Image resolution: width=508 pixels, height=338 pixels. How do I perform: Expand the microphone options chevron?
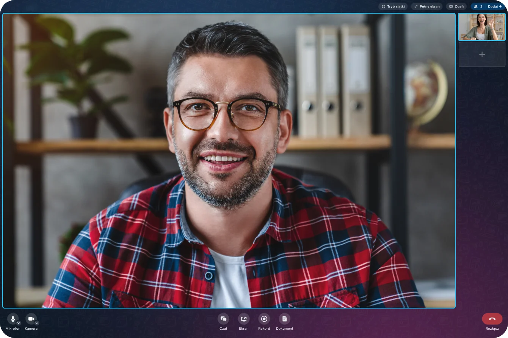[x=19, y=323]
